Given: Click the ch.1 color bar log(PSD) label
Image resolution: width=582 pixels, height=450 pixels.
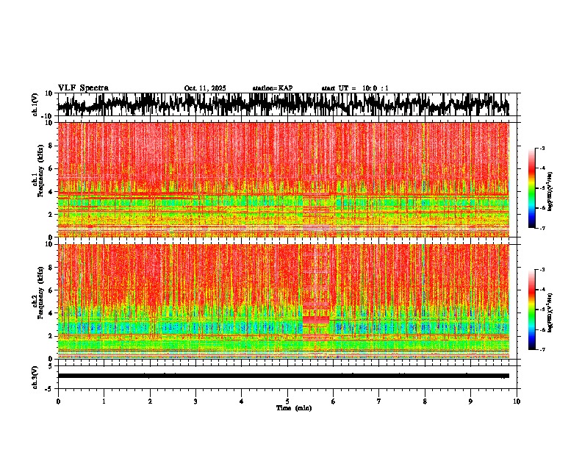Looking at the screenshot, I should 550,192.
